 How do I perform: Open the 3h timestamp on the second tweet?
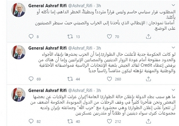click(x=99, y=48)
